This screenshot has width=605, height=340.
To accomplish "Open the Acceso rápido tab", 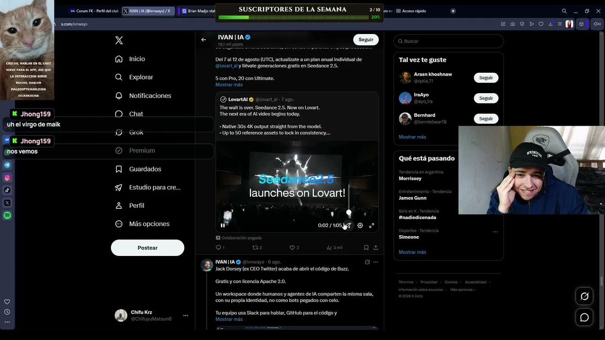I will coord(411,11).
